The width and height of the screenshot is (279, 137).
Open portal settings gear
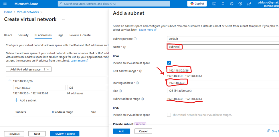231,4
